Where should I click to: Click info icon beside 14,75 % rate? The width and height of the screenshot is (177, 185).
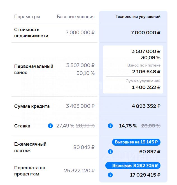(x=110, y=126)
